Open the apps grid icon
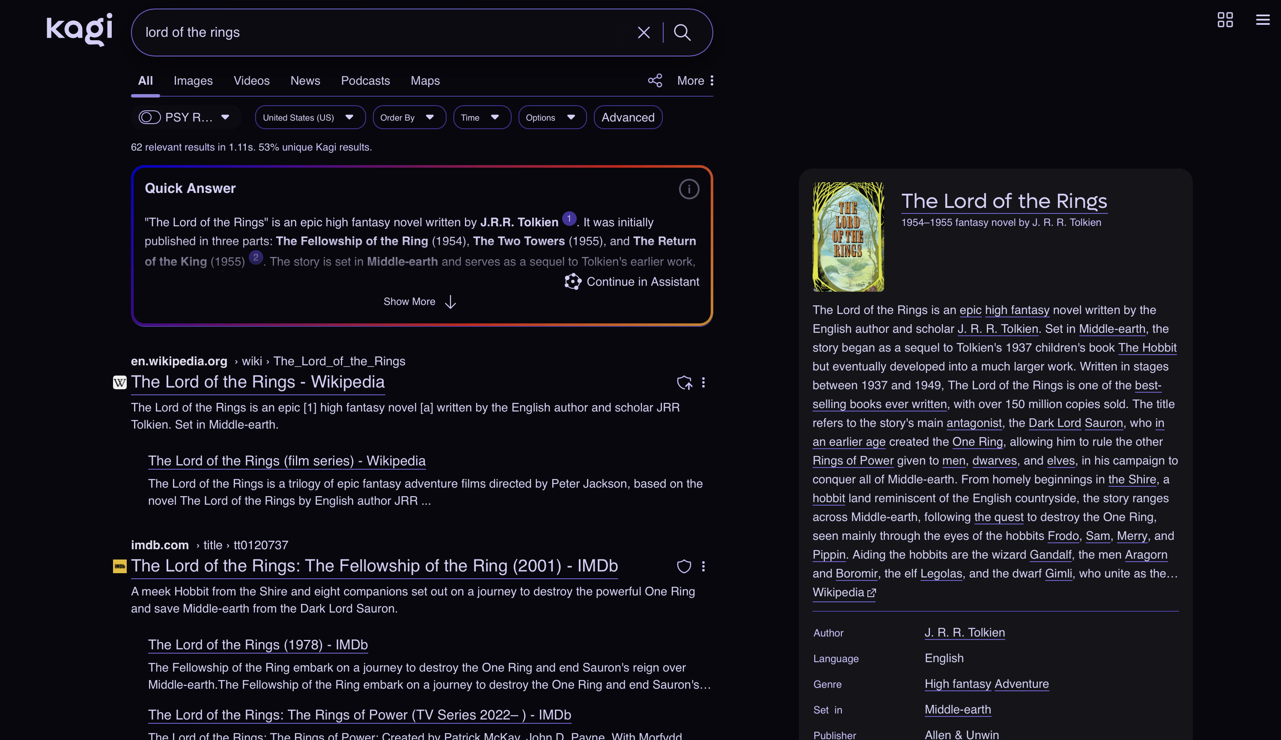 (1224, 20)
